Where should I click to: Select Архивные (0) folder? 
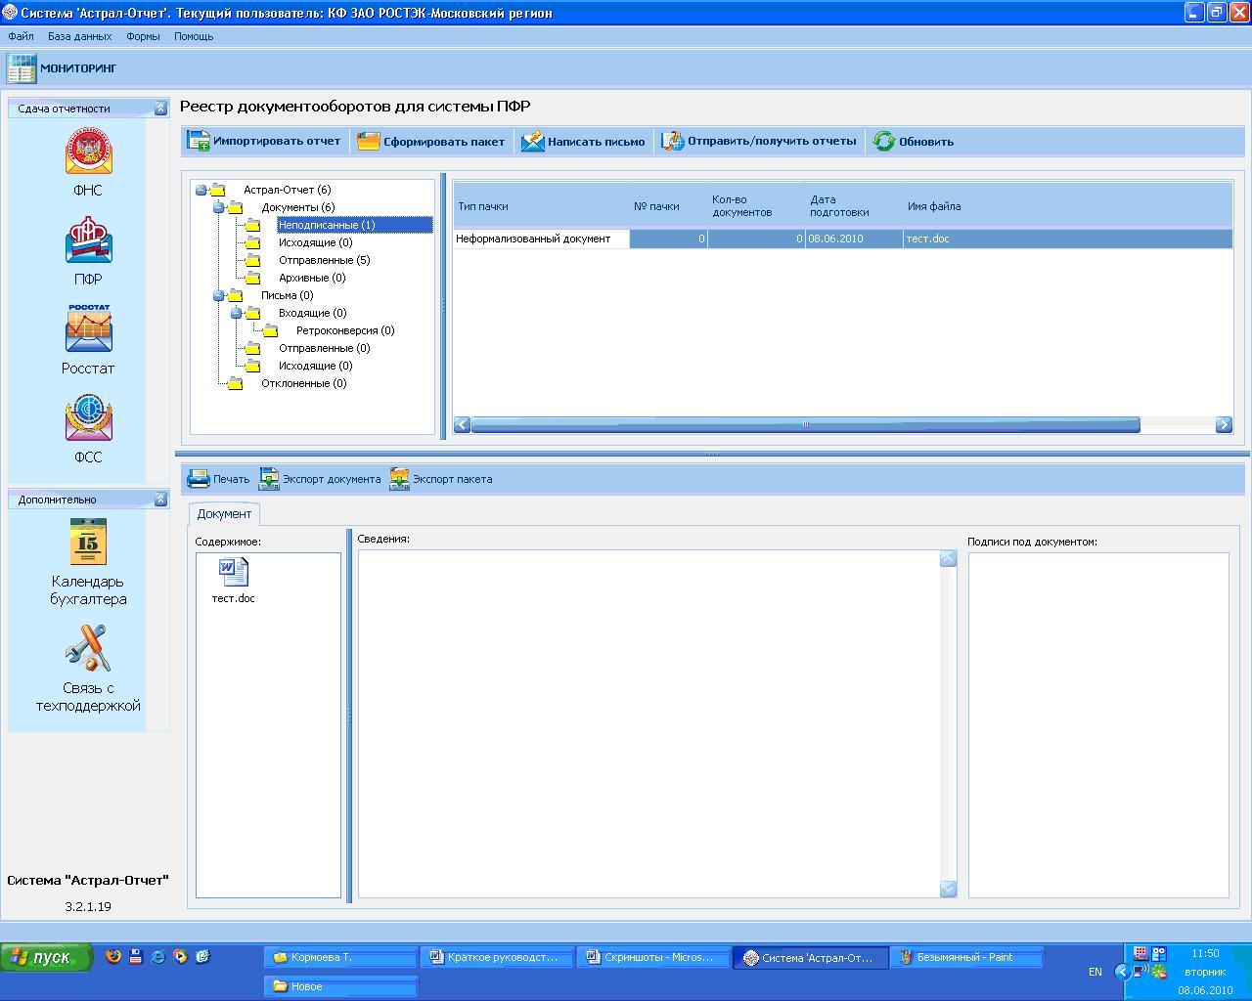312,278
